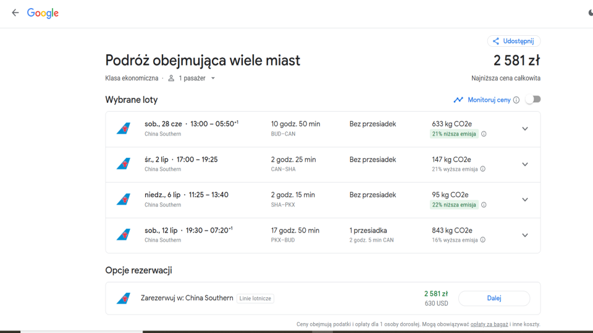This screenshot has height=333, width=593.
Task: Select the 22% niższa emisja badge
Action: [x=454, y=205]
